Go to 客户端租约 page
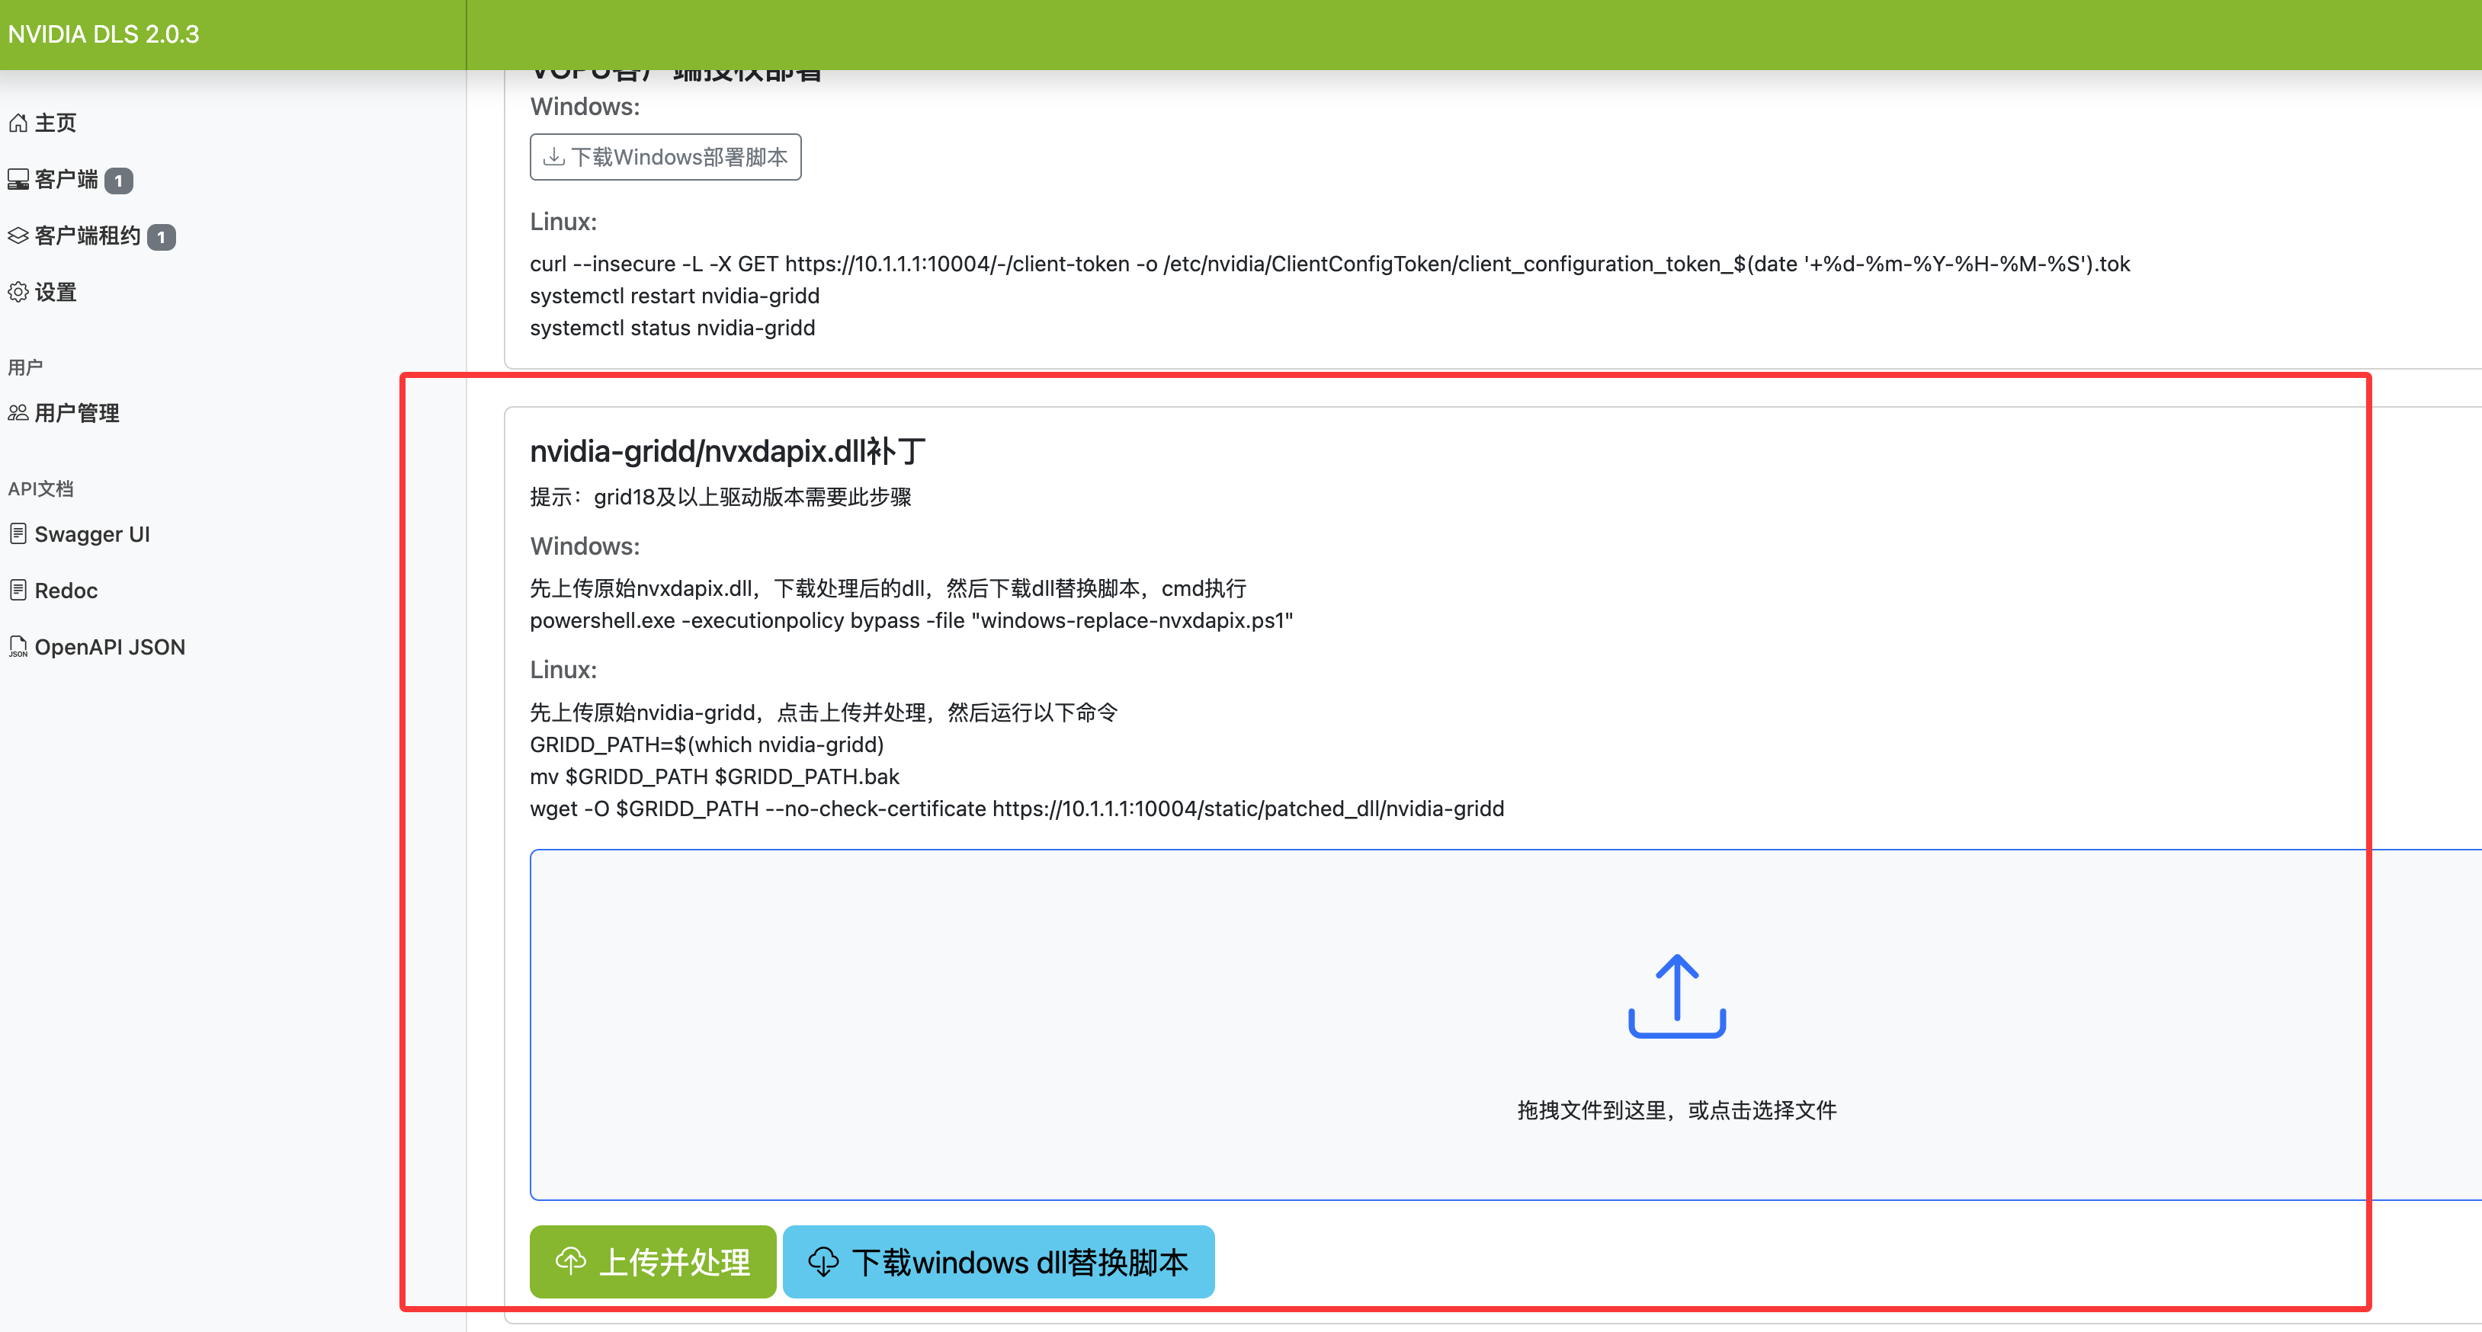 tap(87, 236)
